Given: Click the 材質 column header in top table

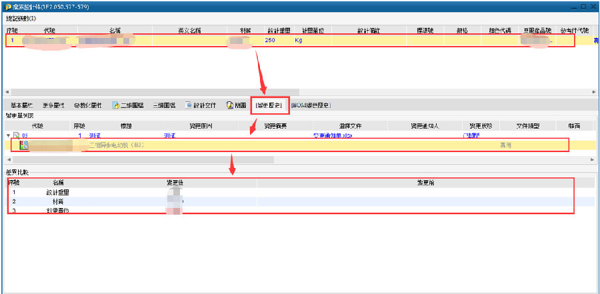Looking at the screenshot, I should coord(245,30).
